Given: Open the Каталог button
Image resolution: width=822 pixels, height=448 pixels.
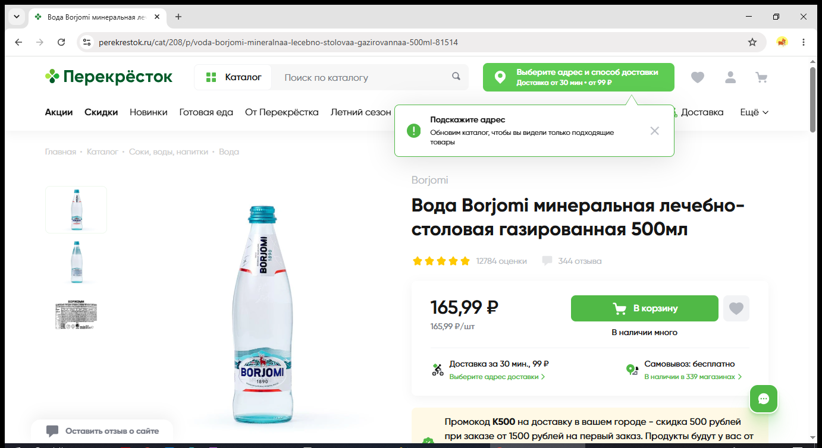Looking at the screenshot, I should pyautogui.click(x=233, y=77).
